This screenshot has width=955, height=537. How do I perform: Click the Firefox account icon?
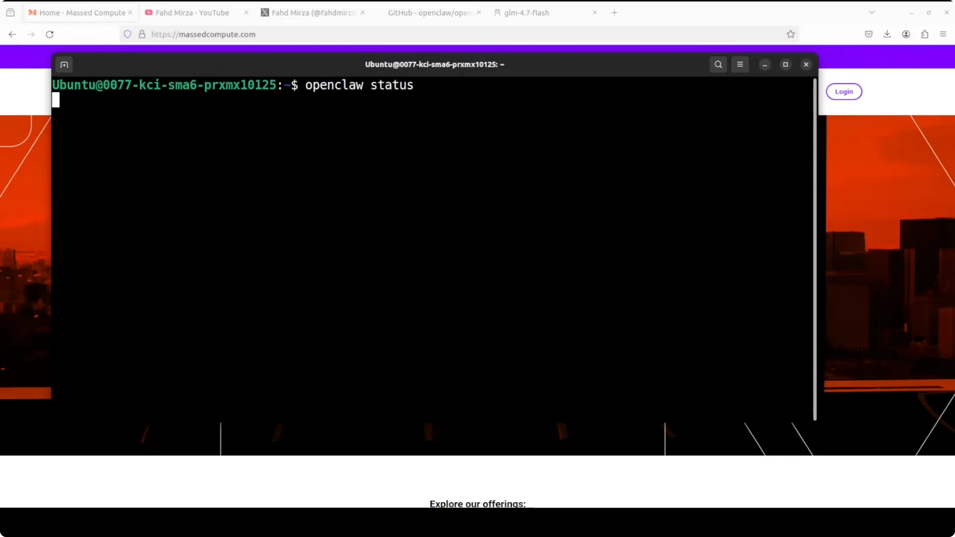click(x=906, y=34)
